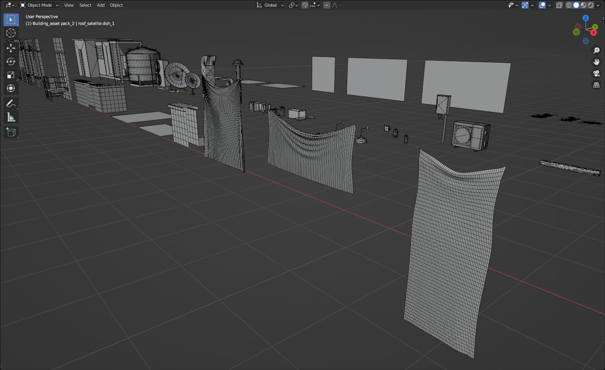Choose the Move tool
The width and height of the screenshot is (605, 370).
(x=11, y=48)
